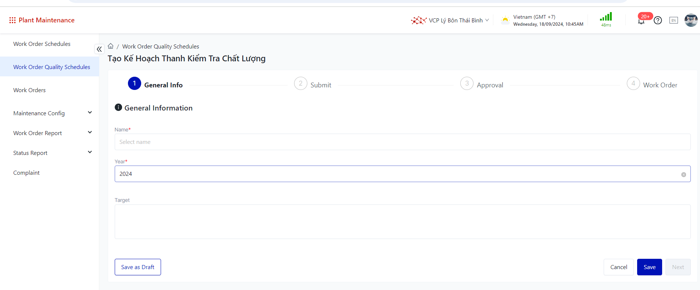Screen dimensions: 700x290
Task: Navigate to Work Orders in the sidebar
Action: pyautogui.click(x=29, y=90)
